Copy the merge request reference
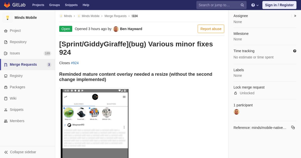The width and height of the screenshot is (301, 158). tap(293, 127)
